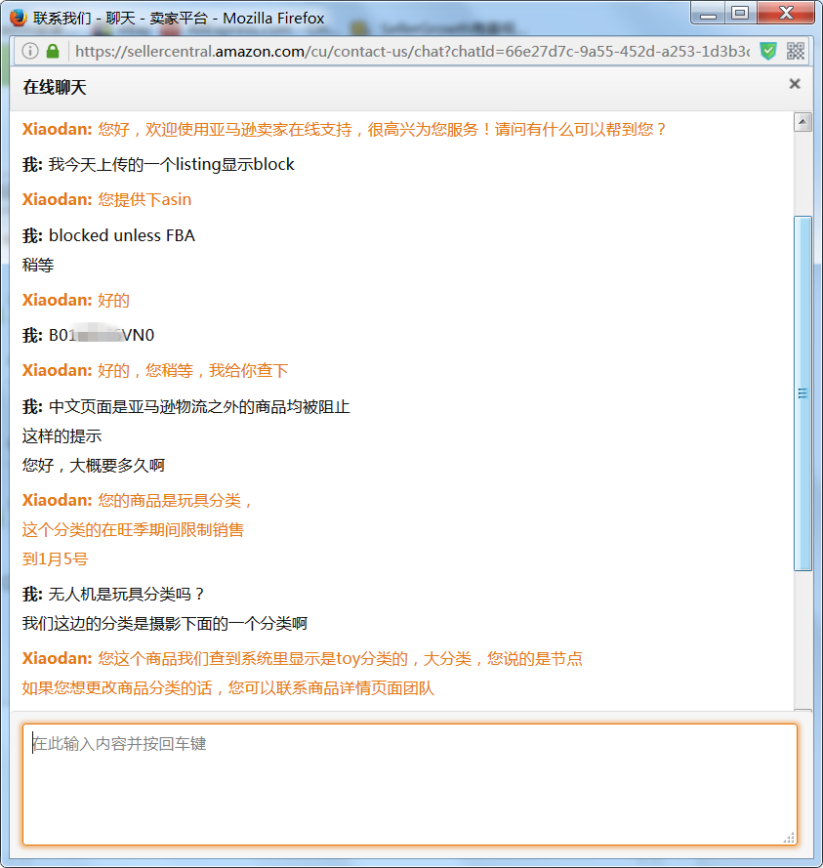Image resolution: width=823 pixels, height=868 pixels.
Task: Maximize the Firefox window
Action: pos(741,14)
